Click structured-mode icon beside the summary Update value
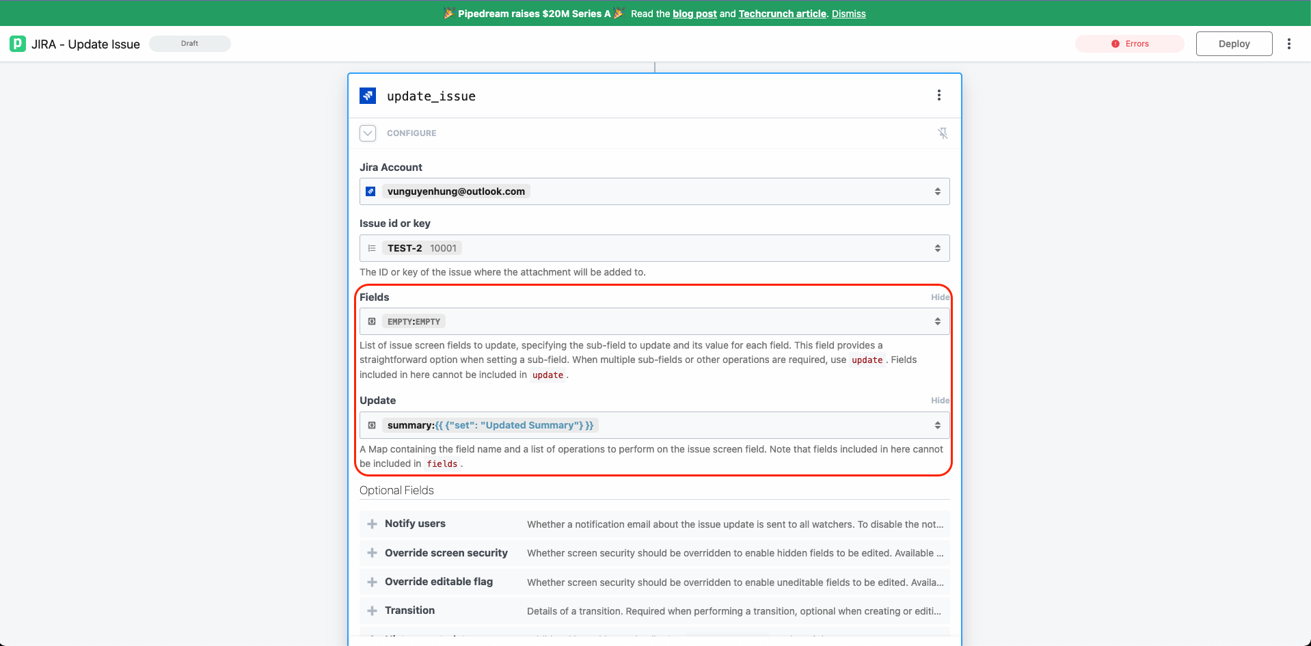Viewport: 1311px width, 646px height. pos(372,425)
